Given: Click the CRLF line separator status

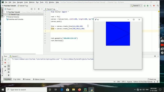Looking at the screenshot, I should click(118, 82).
